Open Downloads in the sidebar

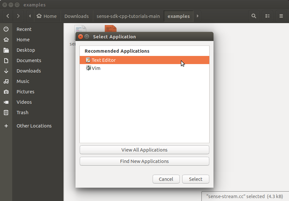pyautogui.click(x=29, y=71)
